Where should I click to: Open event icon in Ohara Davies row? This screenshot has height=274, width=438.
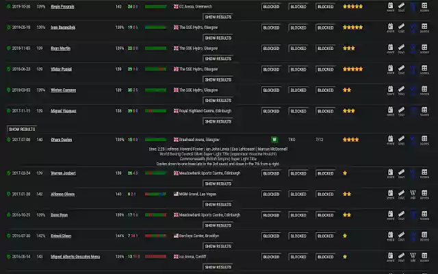click(391, 140)
